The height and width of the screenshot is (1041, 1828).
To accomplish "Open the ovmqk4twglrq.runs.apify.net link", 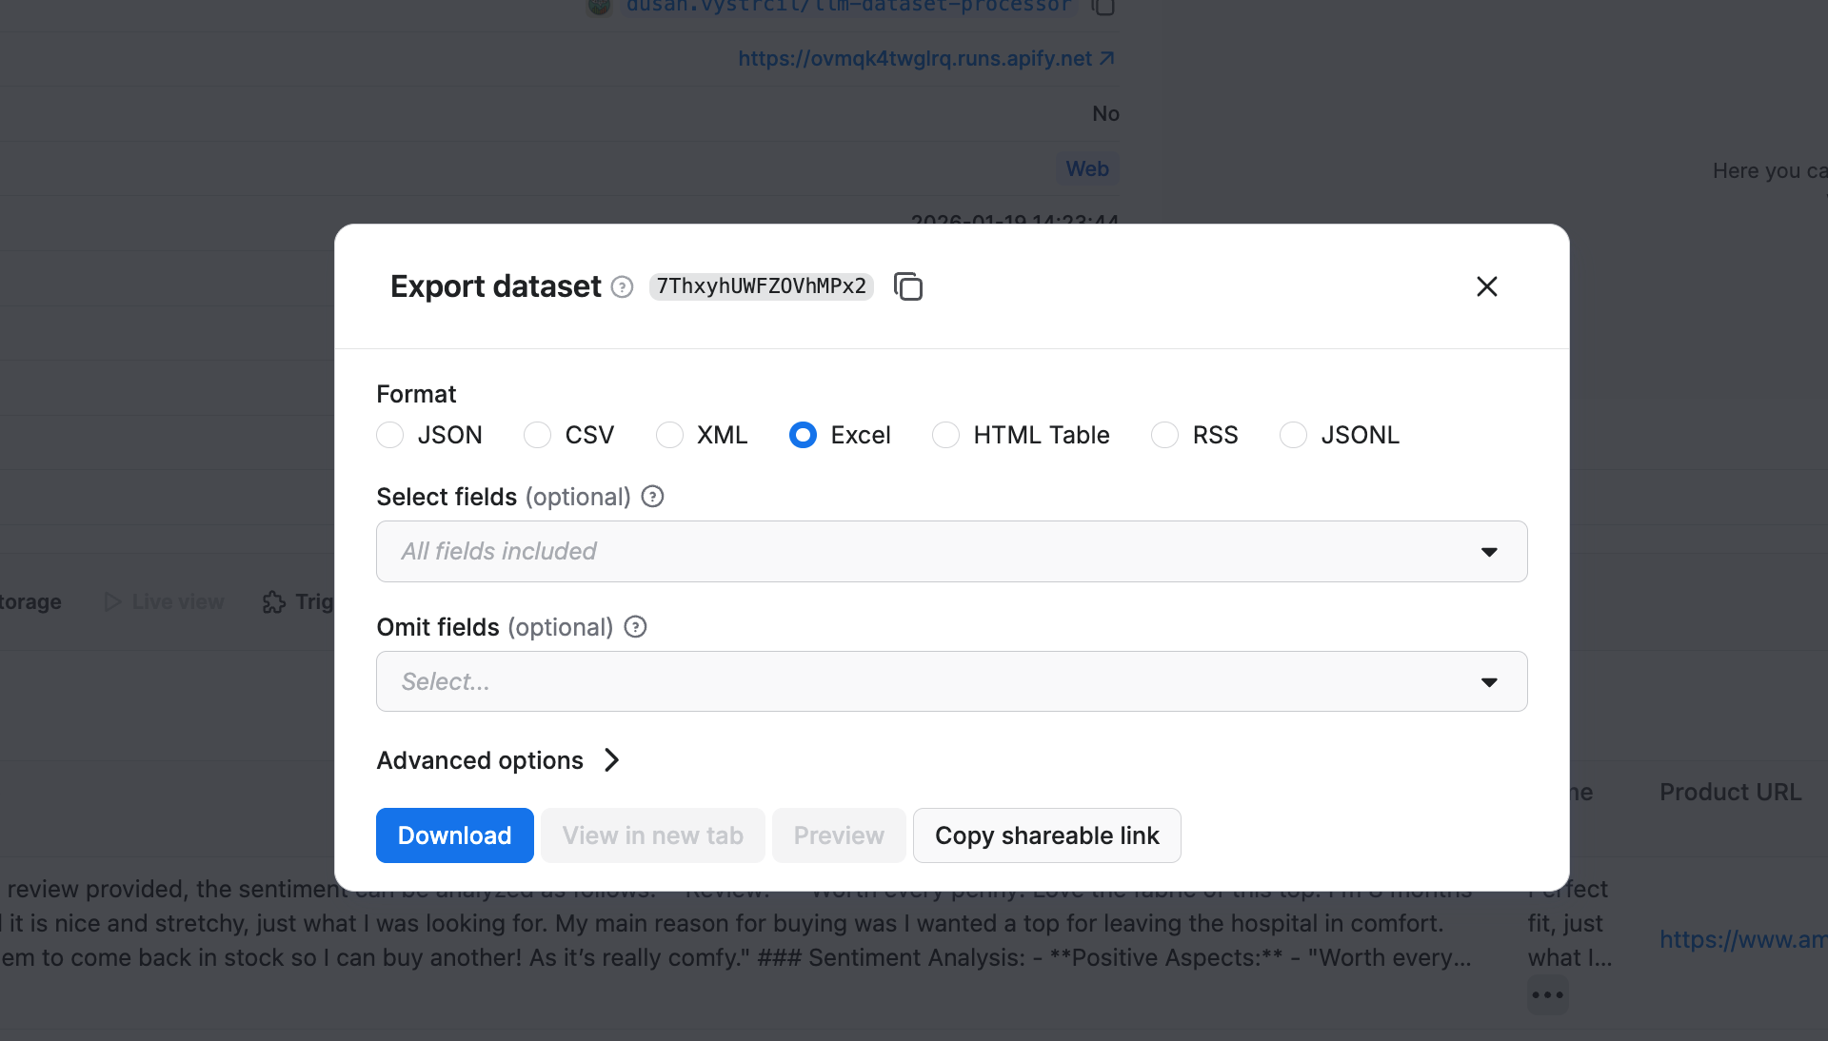I will tap(915, 57).
